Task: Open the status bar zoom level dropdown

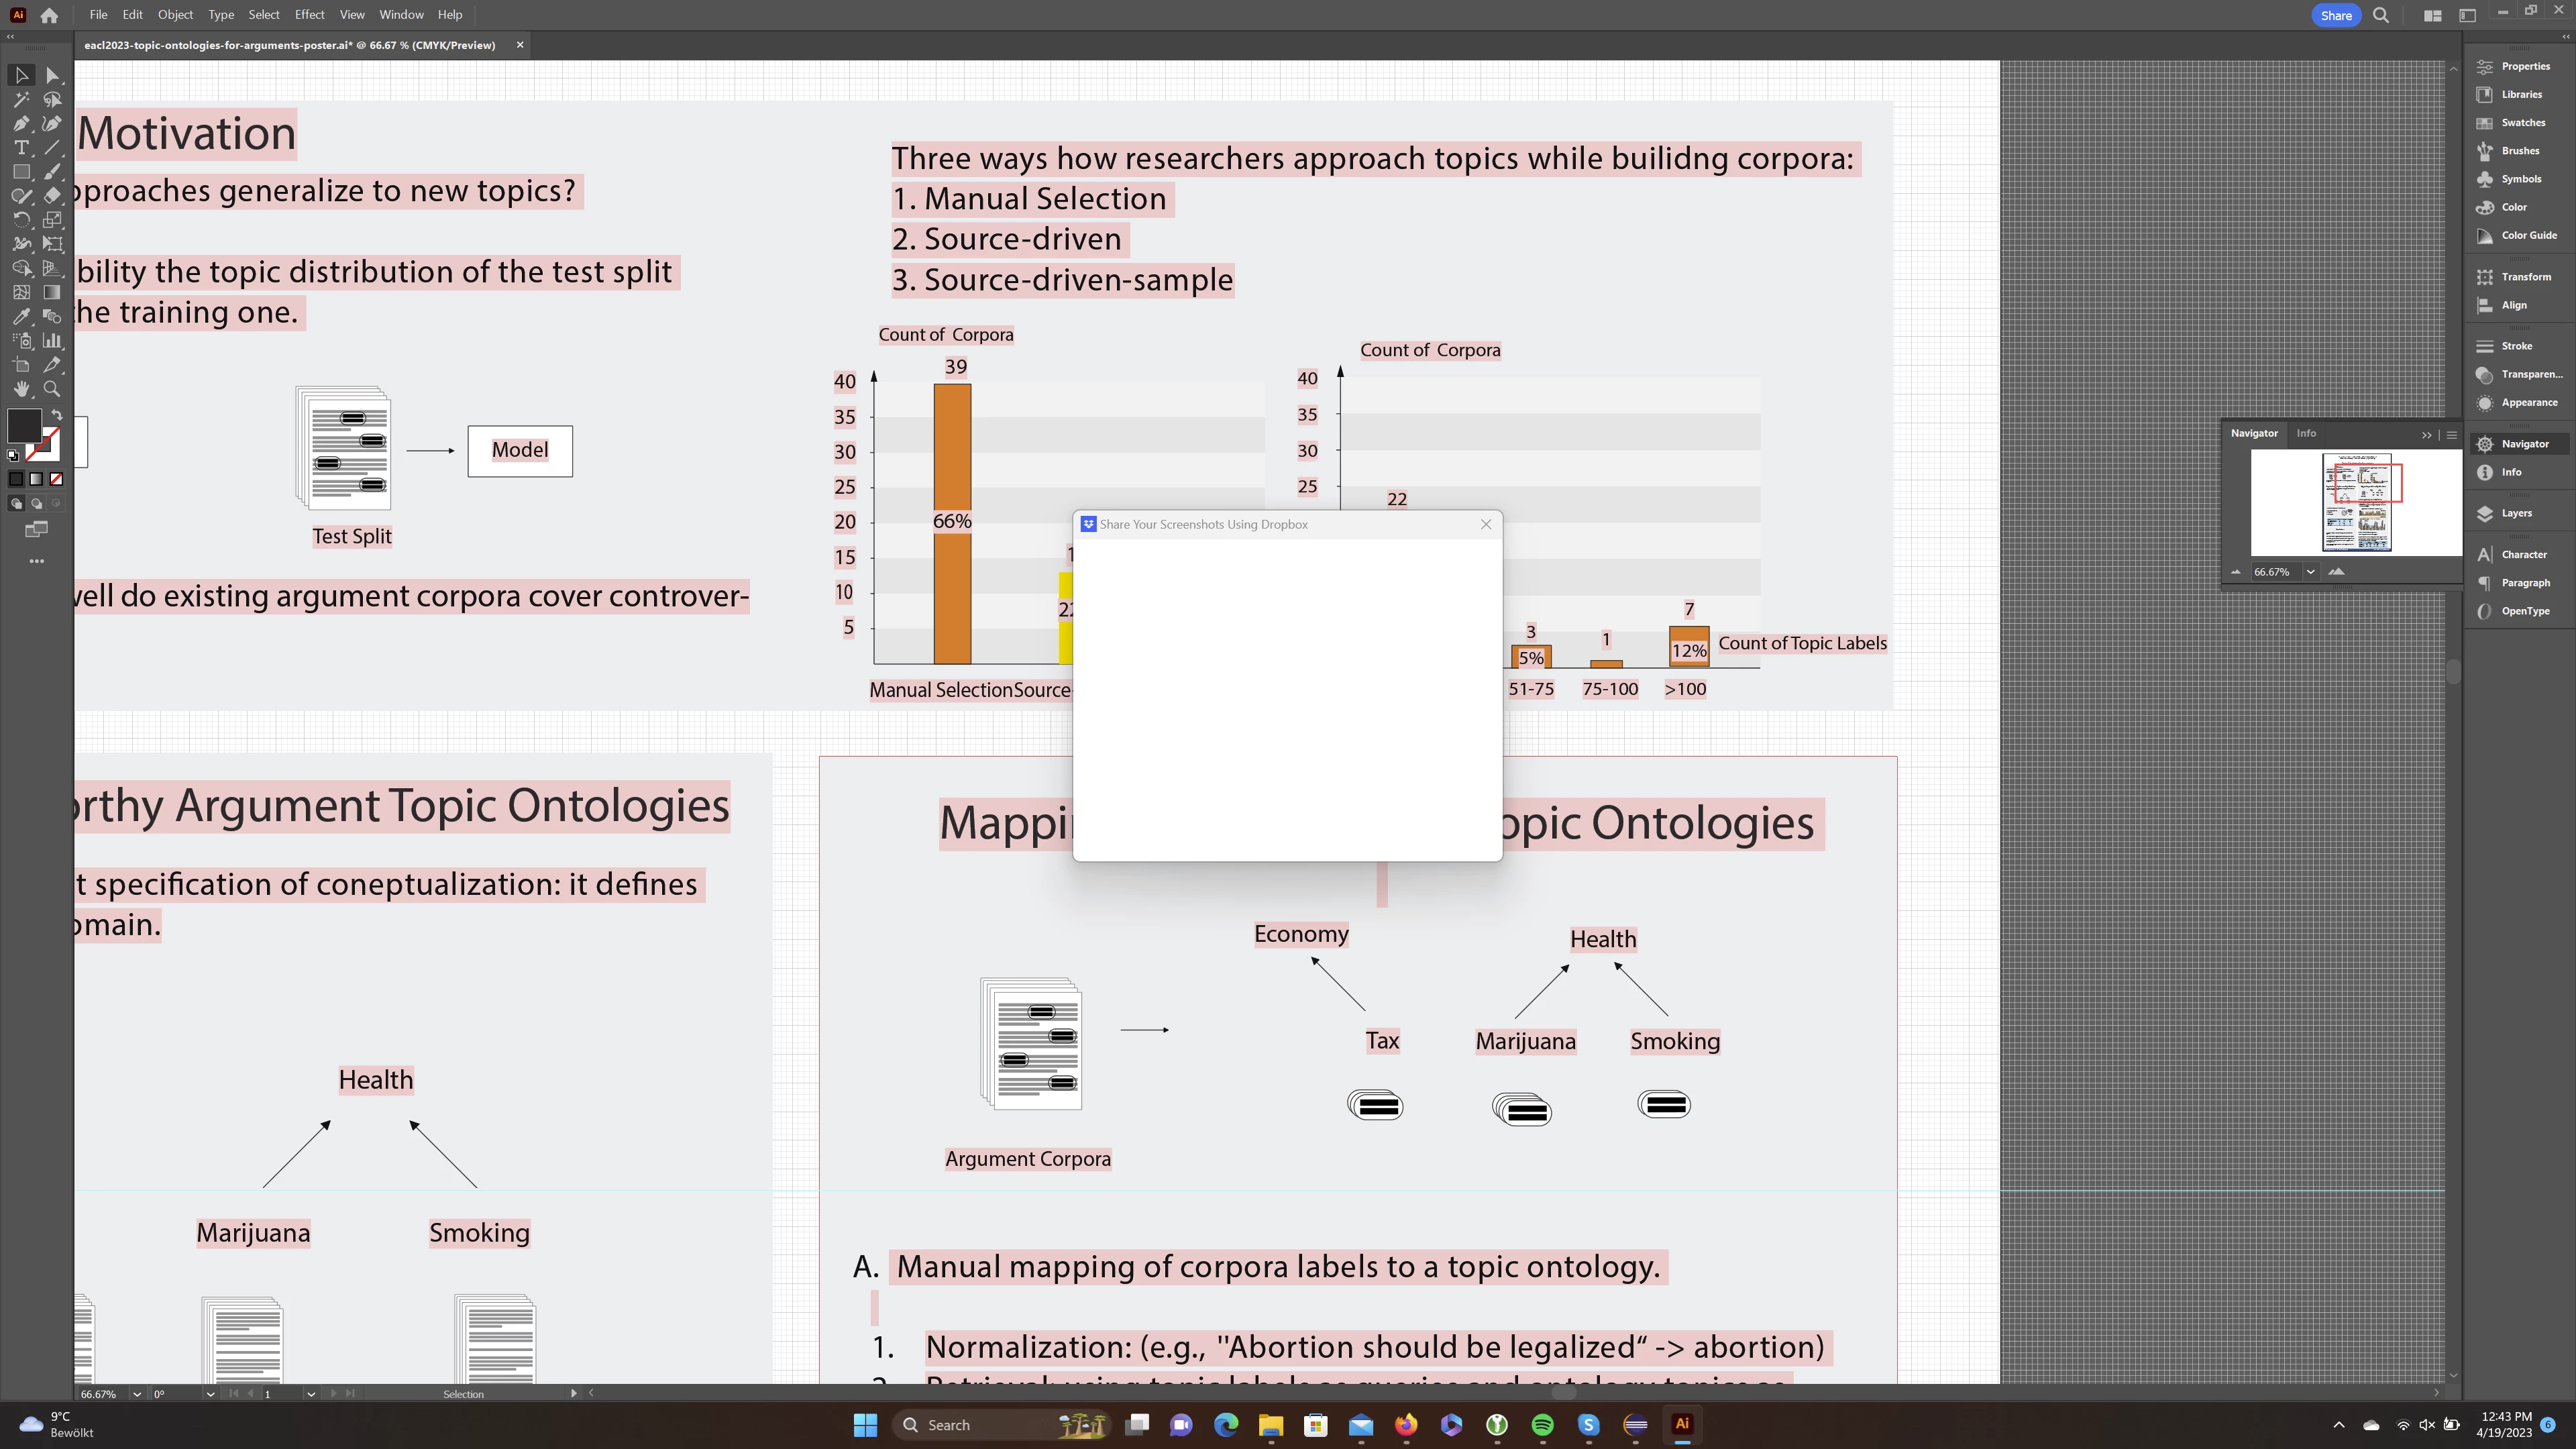Action: pos(137,1394)
